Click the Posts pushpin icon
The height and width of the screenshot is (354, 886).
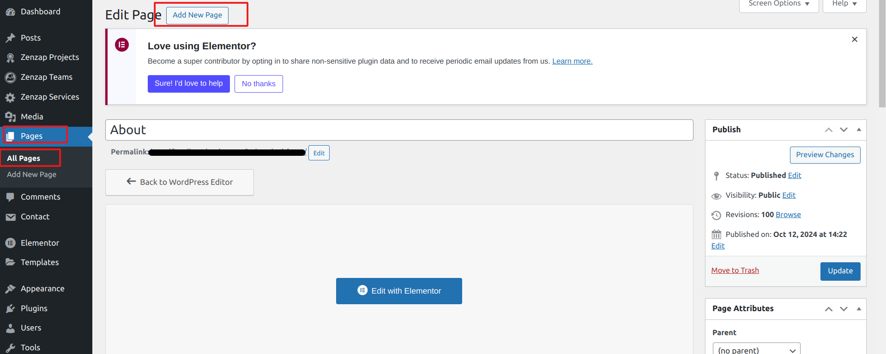(10, 38)
